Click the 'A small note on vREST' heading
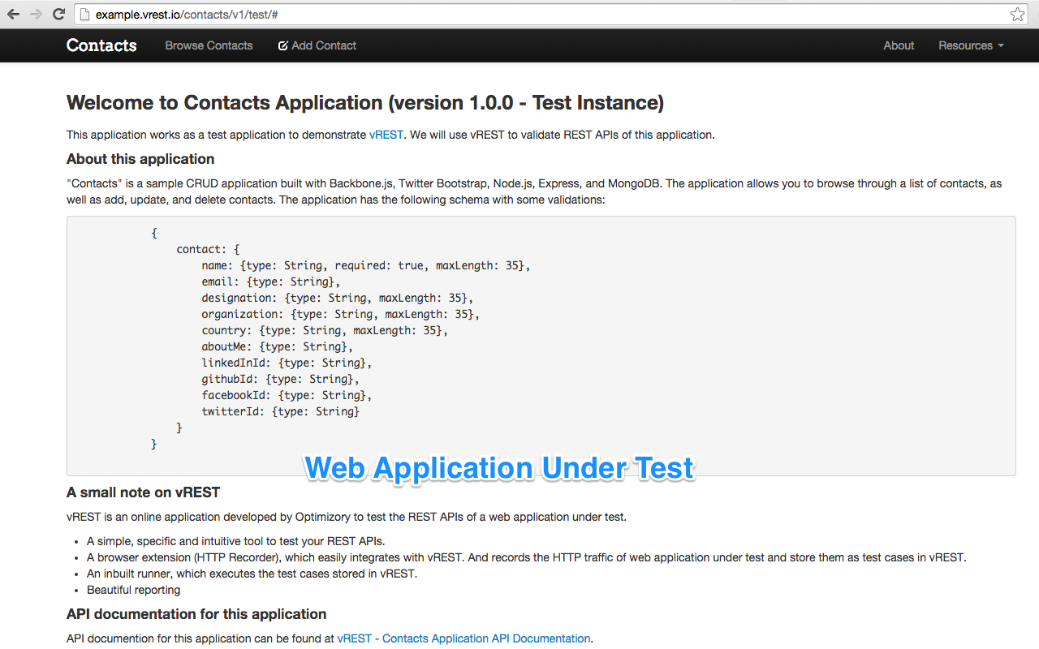This screenshot has height=649, width=1039. coord(143,492)
